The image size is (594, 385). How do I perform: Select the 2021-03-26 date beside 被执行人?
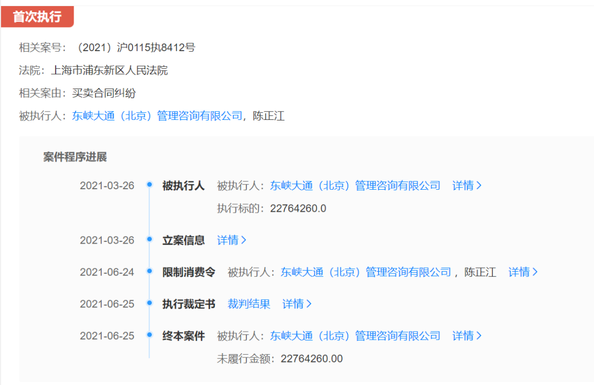pyautogui.click(x=107, y=185)
